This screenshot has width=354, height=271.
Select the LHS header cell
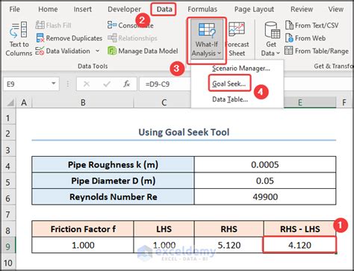tap(164, 229)
